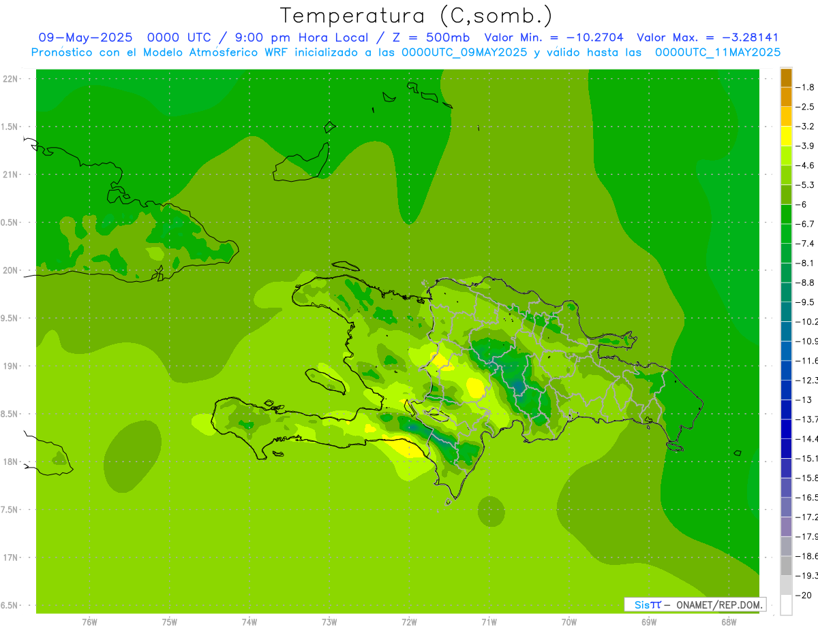818x631 pixels.
Task: Click the 'Temperatura (C,somb.)' map title
Action: (416, 16)
